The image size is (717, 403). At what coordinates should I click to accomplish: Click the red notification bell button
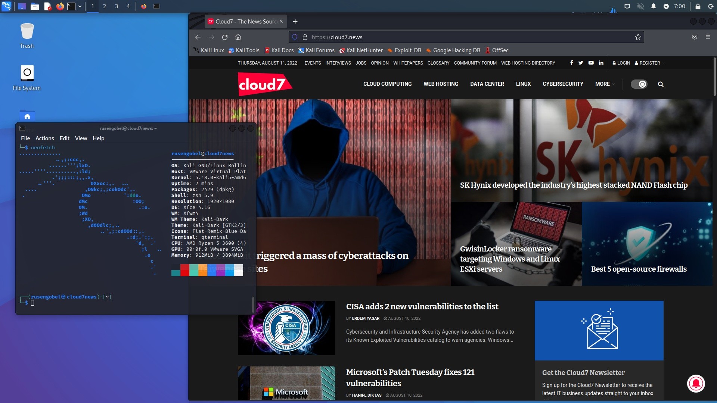click(x=696, y=384)
